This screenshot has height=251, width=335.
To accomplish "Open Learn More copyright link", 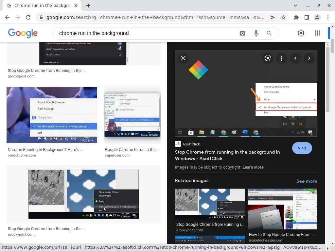I will [253, 167].
